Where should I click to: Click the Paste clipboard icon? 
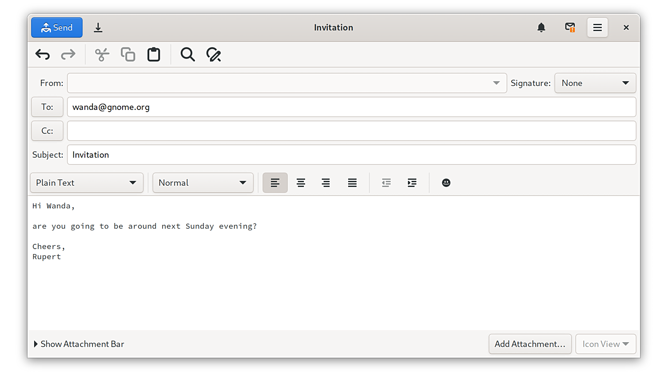point(154,55)
